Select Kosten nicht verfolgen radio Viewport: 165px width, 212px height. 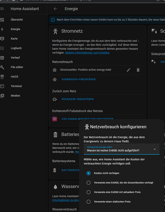point(89,173)
